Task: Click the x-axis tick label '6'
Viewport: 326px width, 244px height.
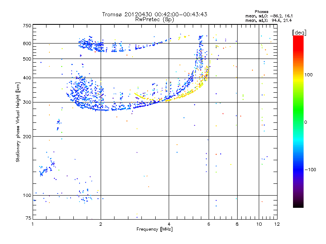Action: [x=209, y=224]
